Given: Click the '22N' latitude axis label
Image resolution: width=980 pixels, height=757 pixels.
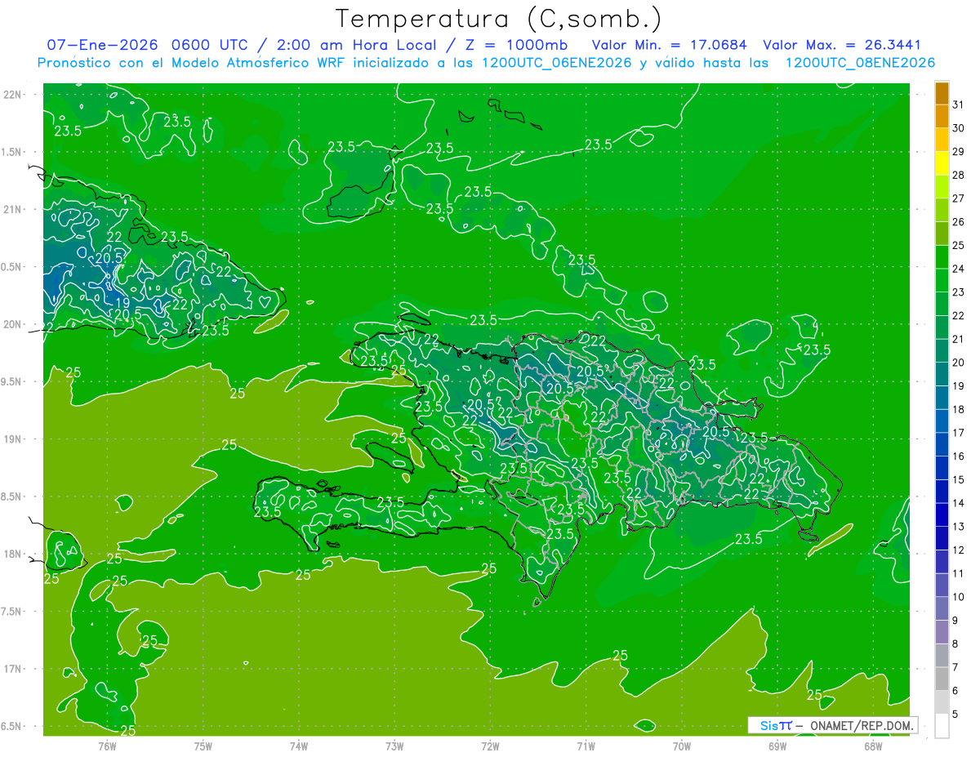Looking at the screenshot, I should click(13, 94).
